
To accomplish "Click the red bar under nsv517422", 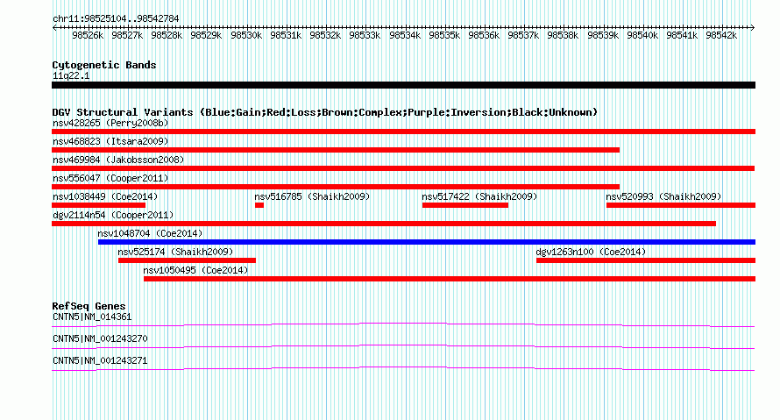I will 465,205.
